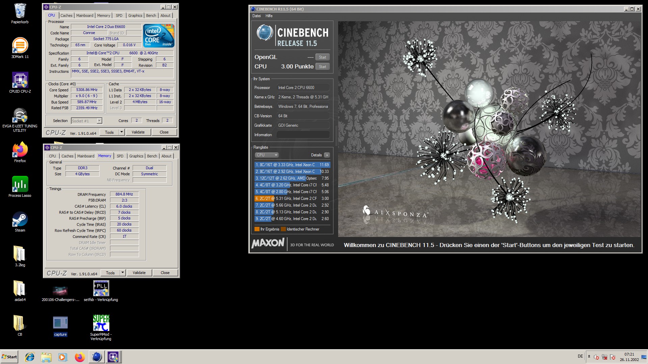Click the Information input field
Viewport: 648px width, 364px height.
(303, 135)
